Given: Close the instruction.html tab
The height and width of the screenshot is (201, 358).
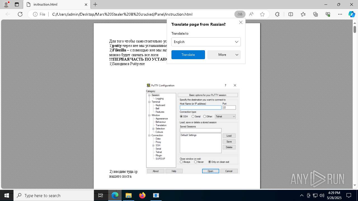Looking at the screenshot, I should 86,4.
